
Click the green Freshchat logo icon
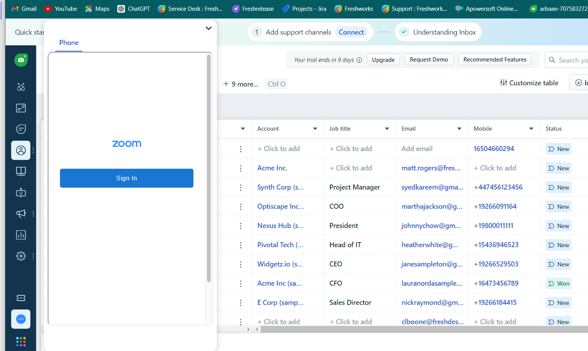21,60
